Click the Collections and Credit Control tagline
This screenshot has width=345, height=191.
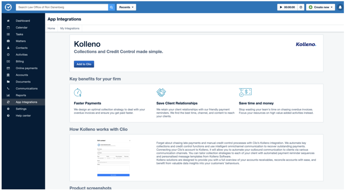coord(118,52)
